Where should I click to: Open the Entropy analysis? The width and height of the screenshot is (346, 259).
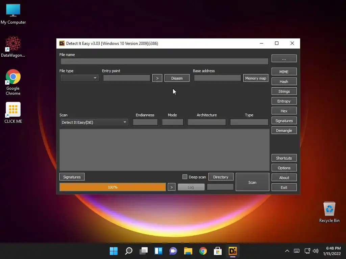tap(284, 101)
